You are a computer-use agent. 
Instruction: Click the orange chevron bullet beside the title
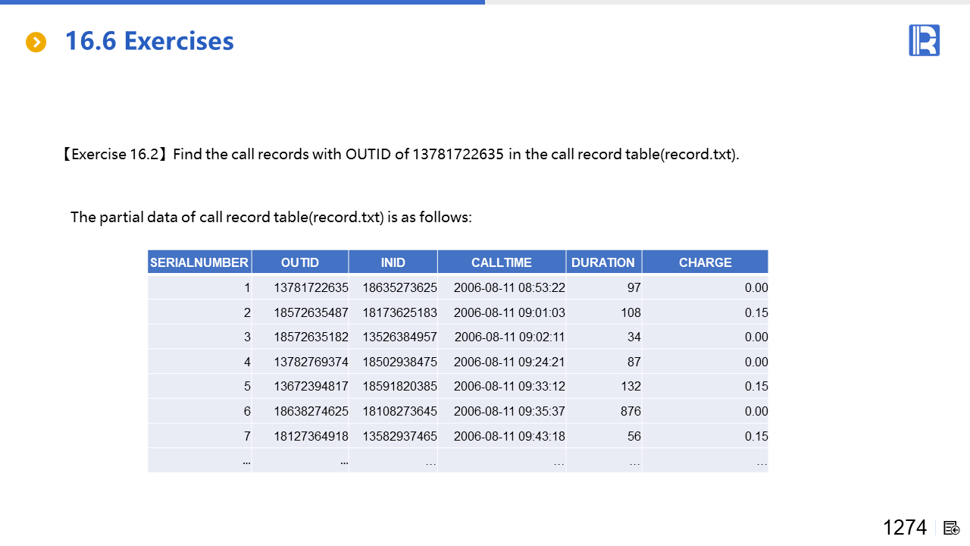click(36, 42)
